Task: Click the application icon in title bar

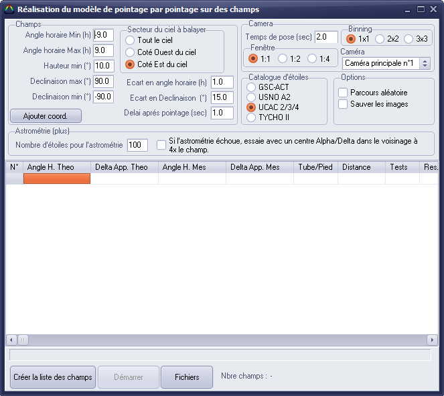Action: pos(9,9)
